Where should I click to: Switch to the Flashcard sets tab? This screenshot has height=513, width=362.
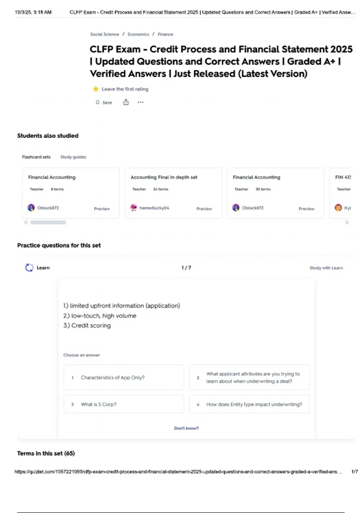point(36,157)
